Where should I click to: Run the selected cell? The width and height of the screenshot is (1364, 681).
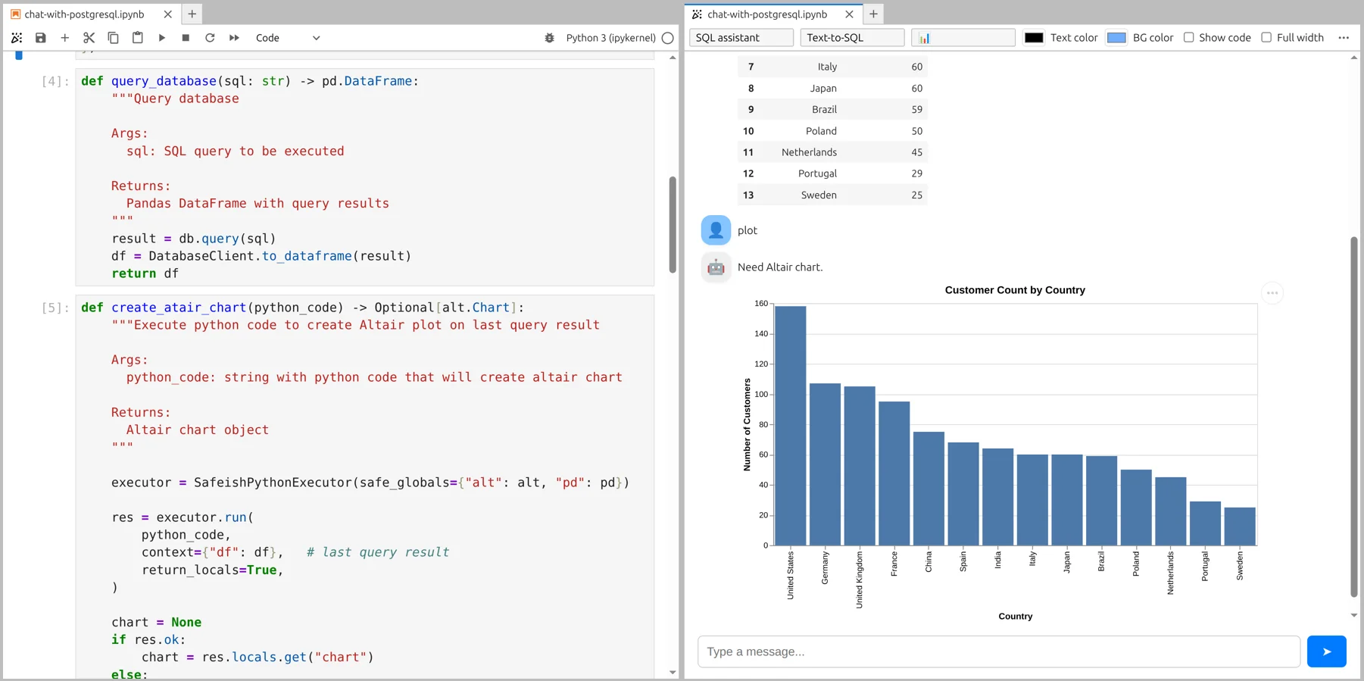pyautogui.click(x=161, y=38)
